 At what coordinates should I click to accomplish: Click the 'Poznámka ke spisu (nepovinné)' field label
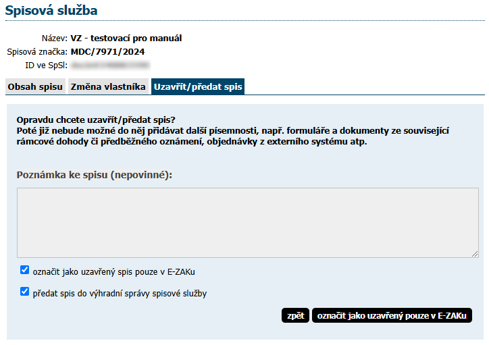tap(95, 175)
